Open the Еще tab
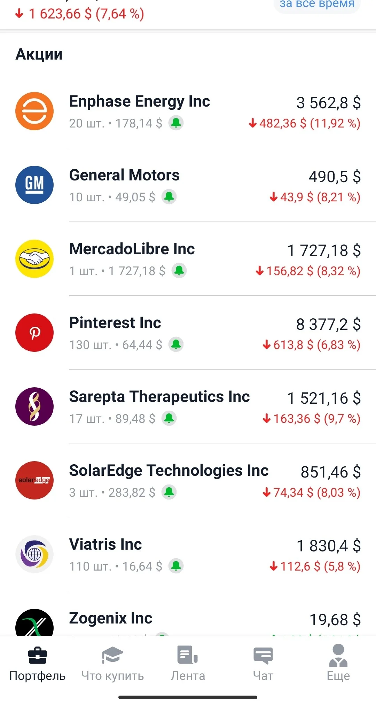The width and height of the screenshot is (376, 705). coord(338,663)
